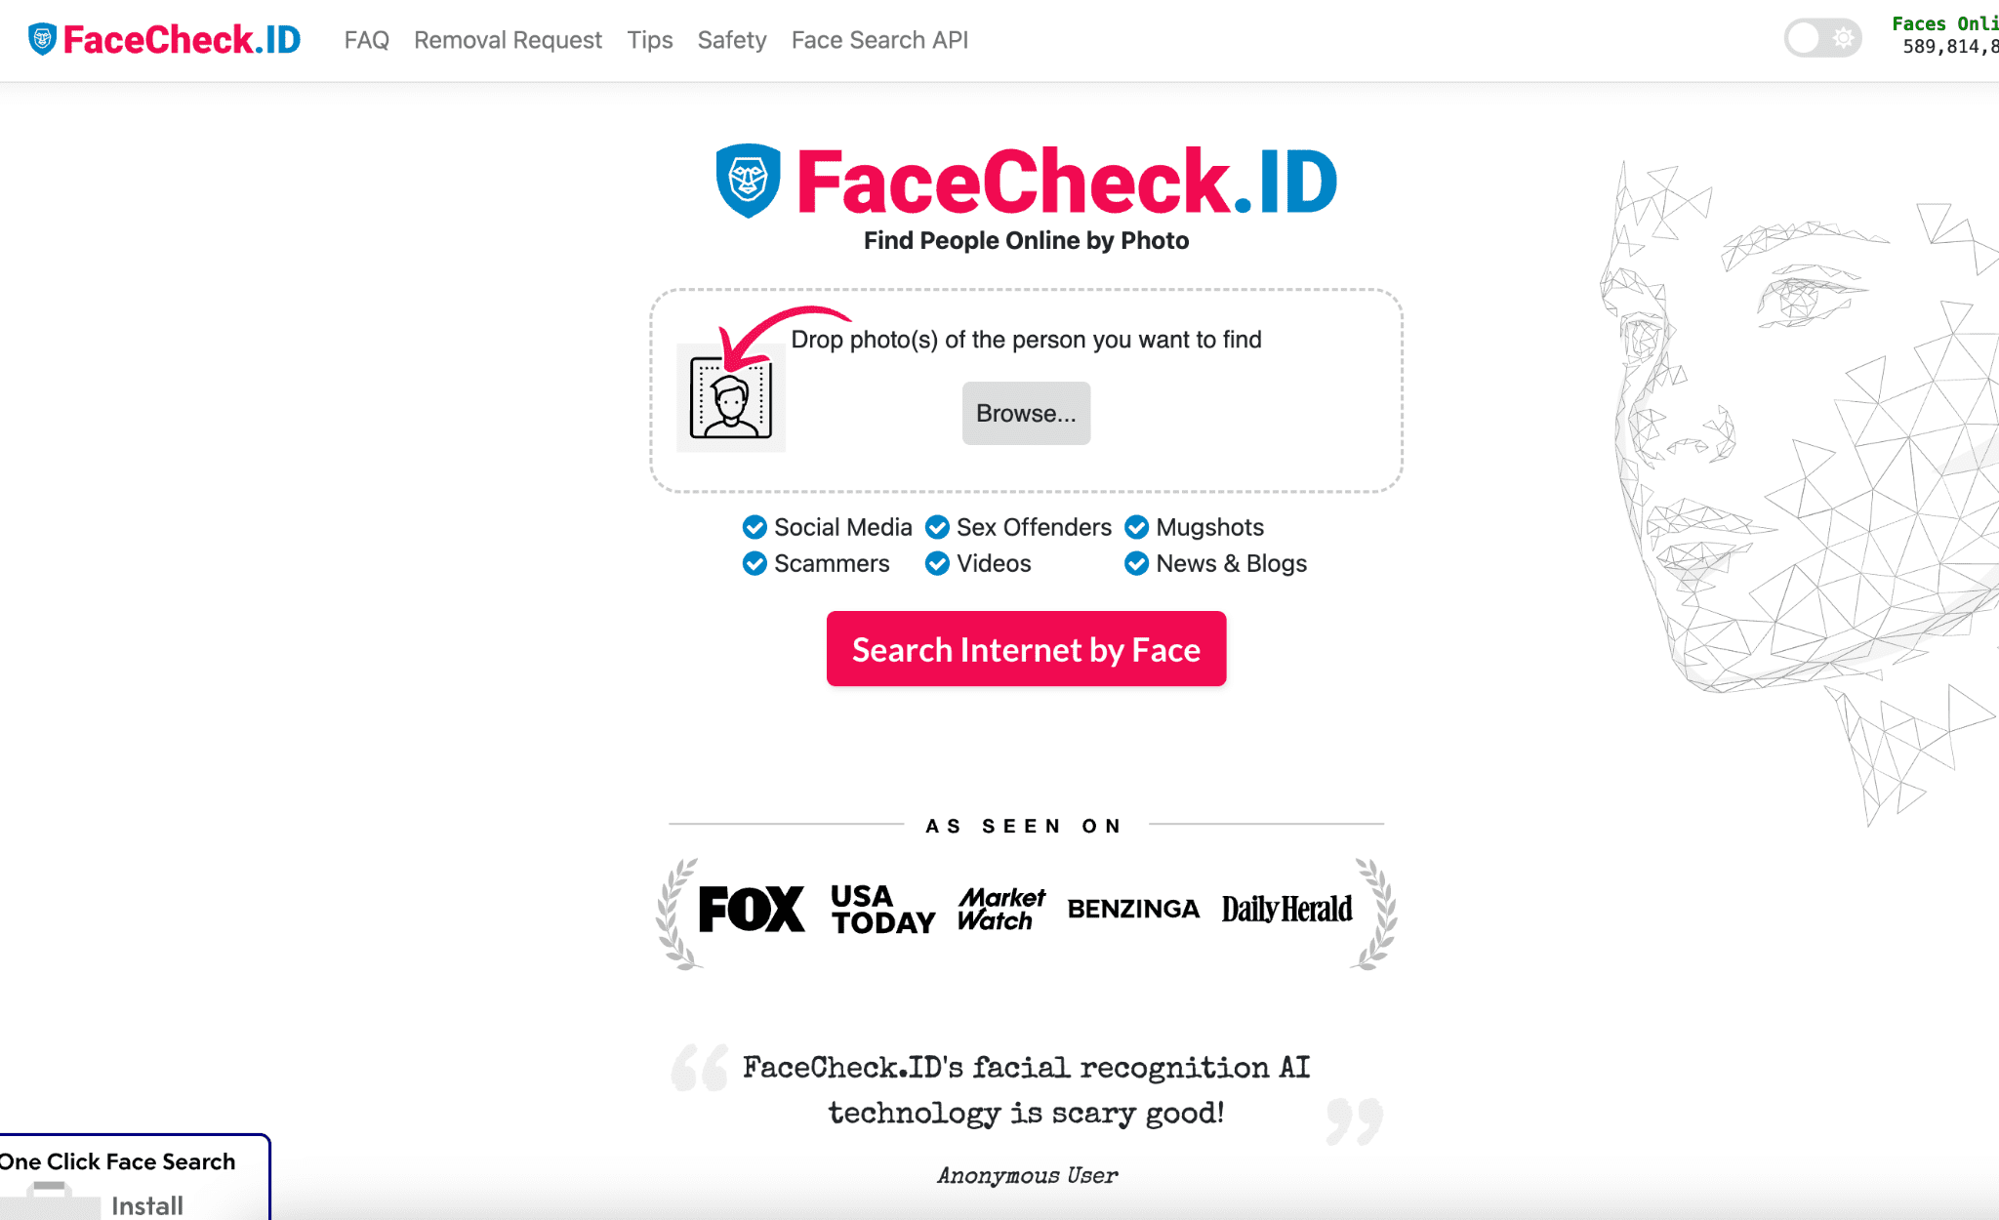This screenshot has height=1220, width=1999.
Task: Click the Tips navigation item
Action: click(x=650, y=40)
